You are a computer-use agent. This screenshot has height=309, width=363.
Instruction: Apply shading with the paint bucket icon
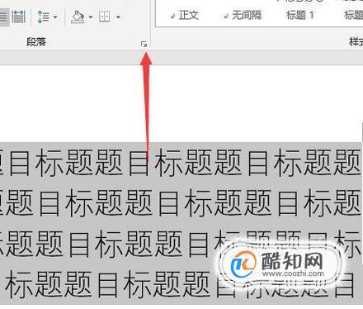click(78, 17)
